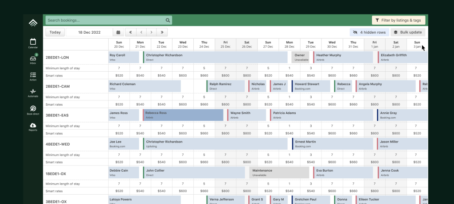Open the date picker calendar icon
Screen dimensions: 454x204
click(118, 32)
